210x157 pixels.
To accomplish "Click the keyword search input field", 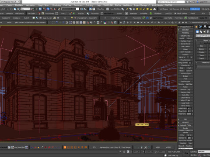I will coord(171,2).
